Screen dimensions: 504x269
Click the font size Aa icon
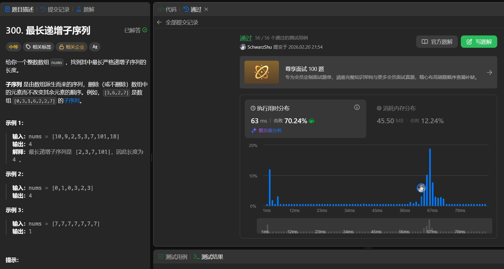coord(95,47)
